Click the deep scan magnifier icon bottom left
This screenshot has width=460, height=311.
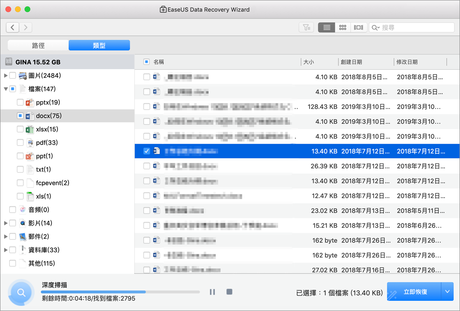[20, 293]
